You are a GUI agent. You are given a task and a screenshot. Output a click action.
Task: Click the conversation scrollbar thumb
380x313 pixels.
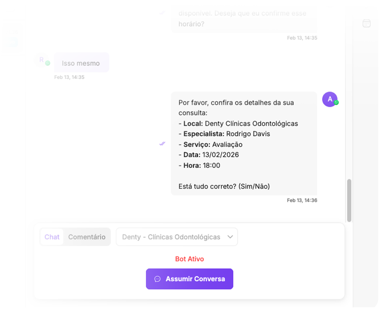tap(349, 201)
